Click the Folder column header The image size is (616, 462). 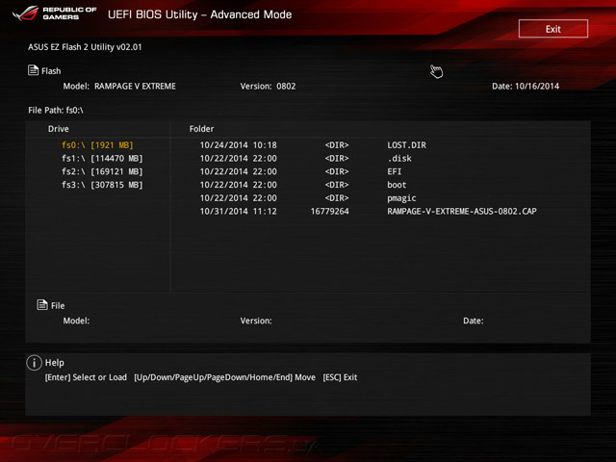(201, 129)
